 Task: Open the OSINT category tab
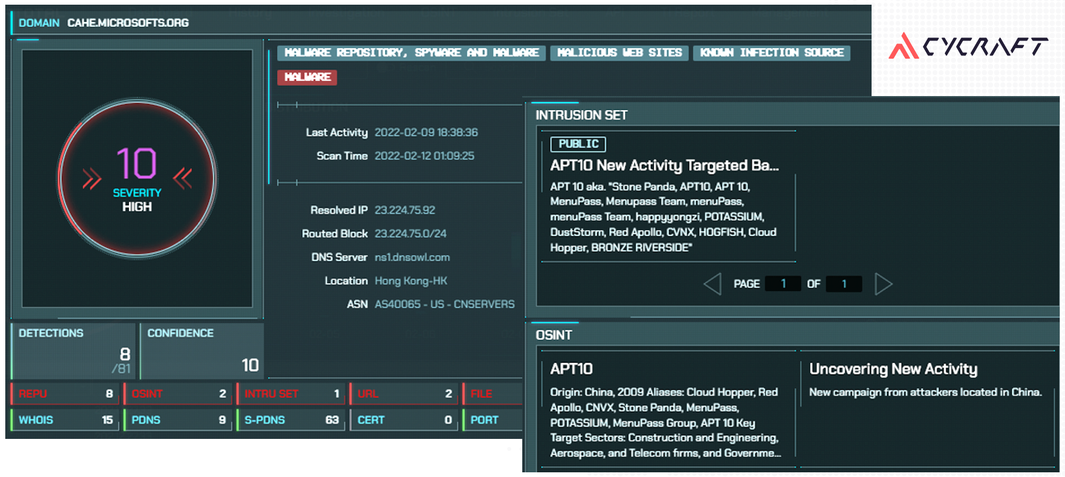pos(178,394)
